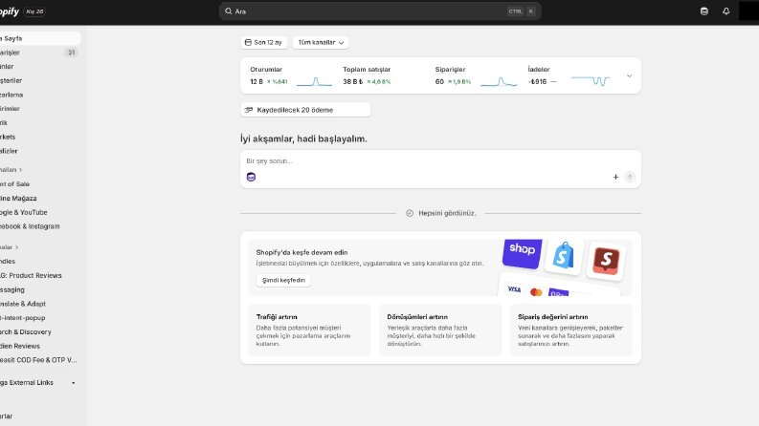The image size is (759, 426).
Task: Click the Visa card icon
Action: 514,288
